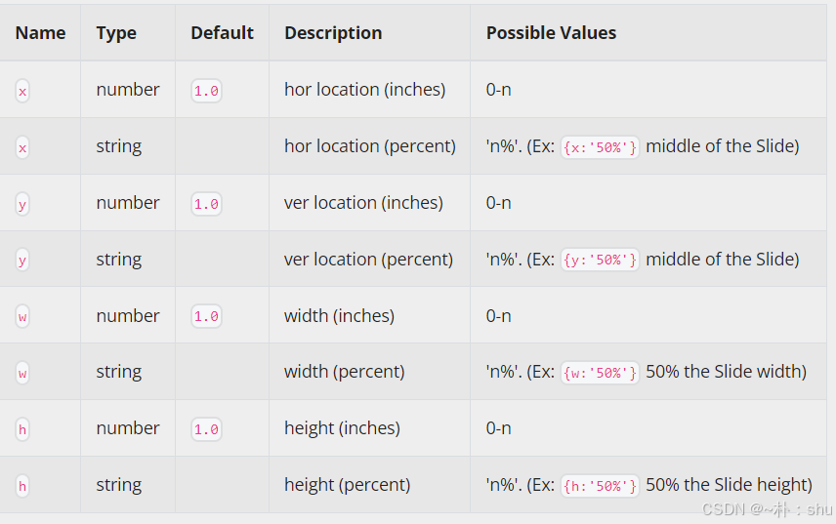Click the x code badge in string row
836x524 pixels.
(22, 147)
